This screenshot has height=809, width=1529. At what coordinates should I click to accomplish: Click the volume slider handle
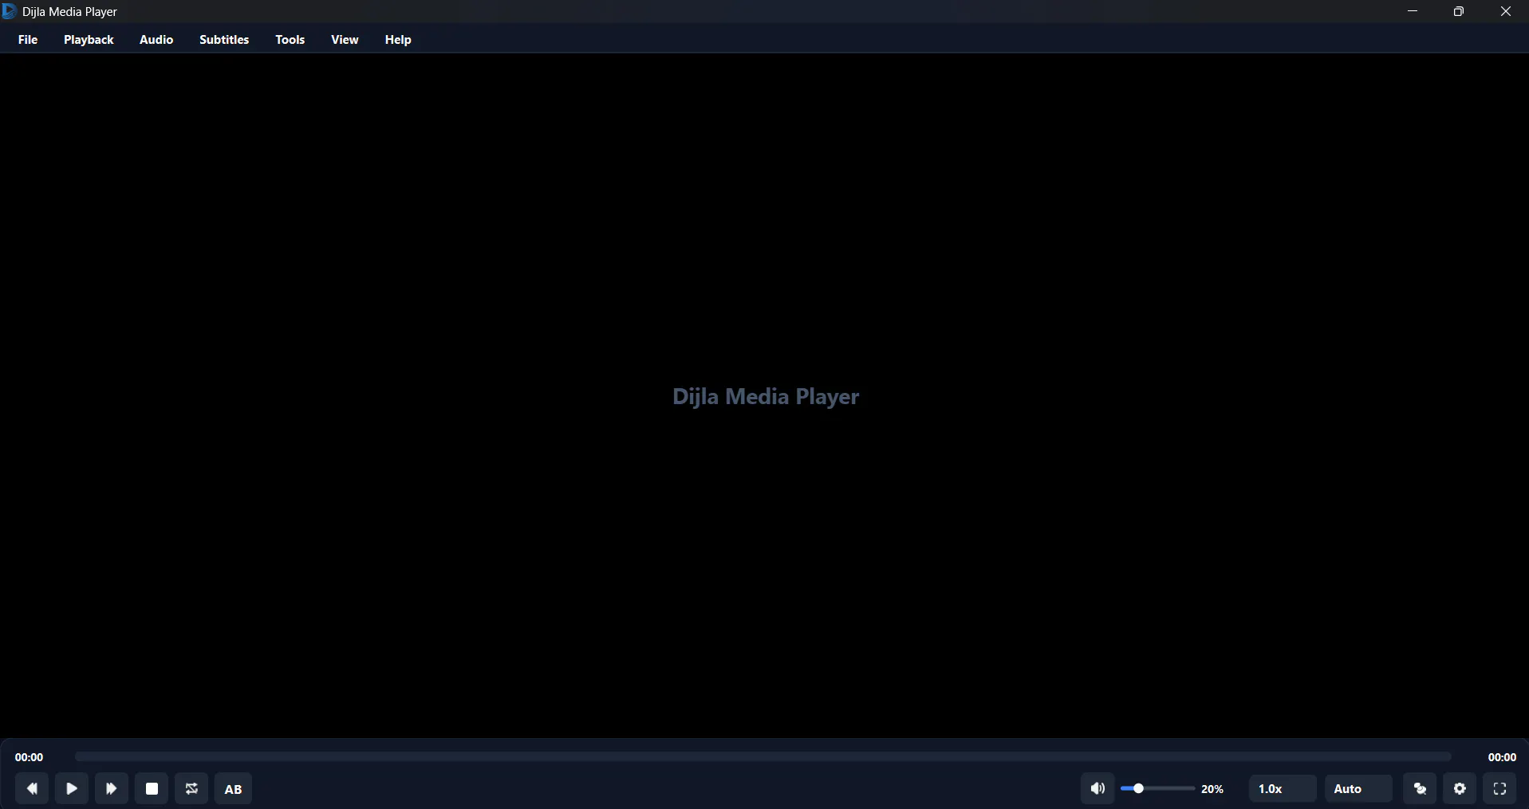[x=1139, y=788]
